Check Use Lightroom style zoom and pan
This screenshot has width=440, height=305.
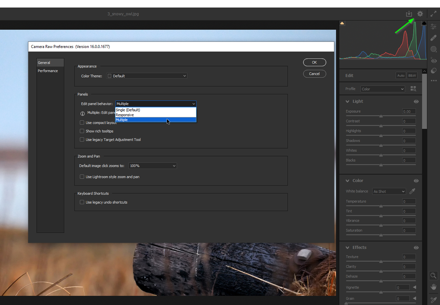[x=82, y=177]
